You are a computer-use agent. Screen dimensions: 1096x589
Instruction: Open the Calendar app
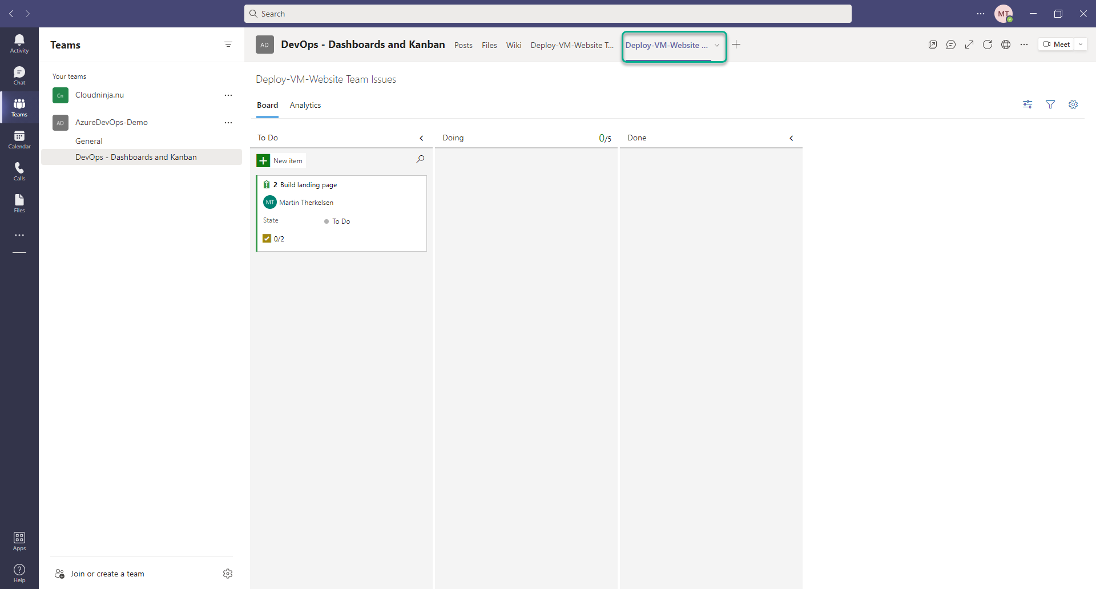pos(19,139)
